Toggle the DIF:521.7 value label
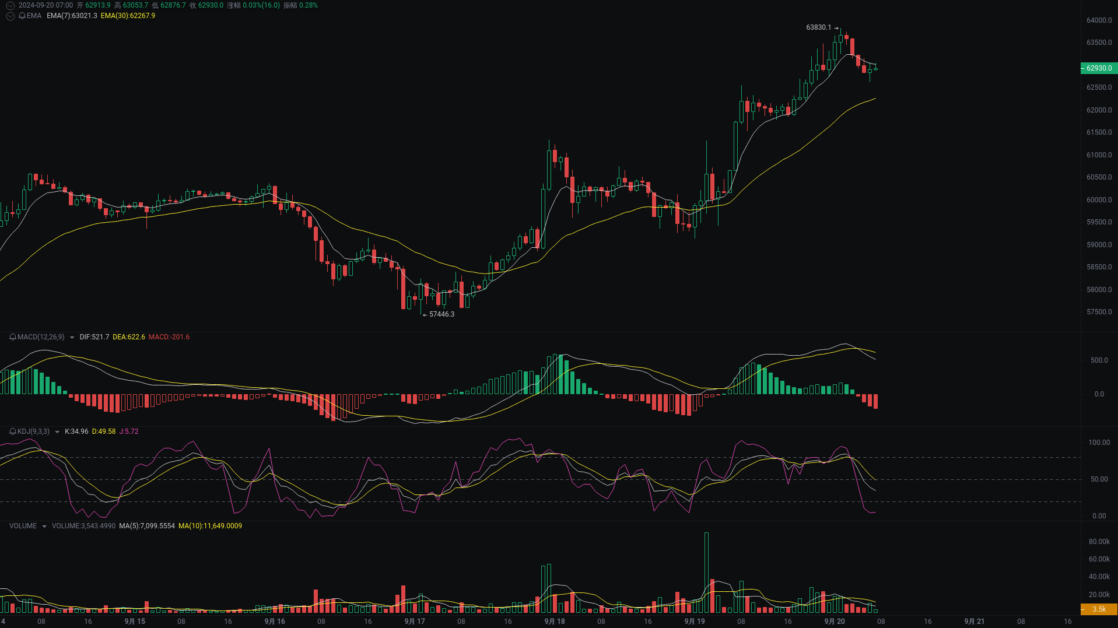This screenshot has height=628, width=1118. (x=94, y=337)
